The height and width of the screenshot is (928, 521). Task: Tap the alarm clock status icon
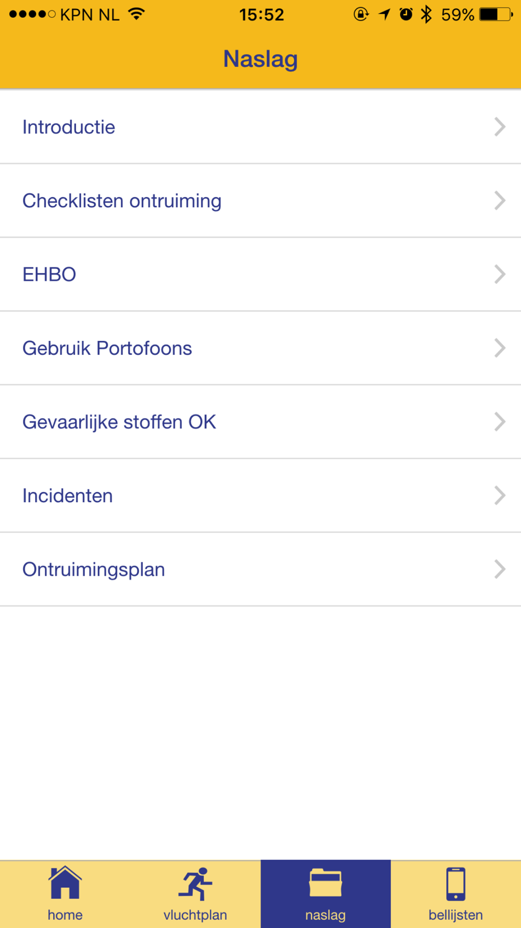(406, 14)
